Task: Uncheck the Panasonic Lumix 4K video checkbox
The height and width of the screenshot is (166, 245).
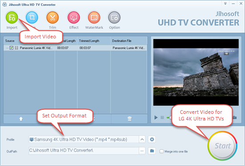Action: coord(12,48)
